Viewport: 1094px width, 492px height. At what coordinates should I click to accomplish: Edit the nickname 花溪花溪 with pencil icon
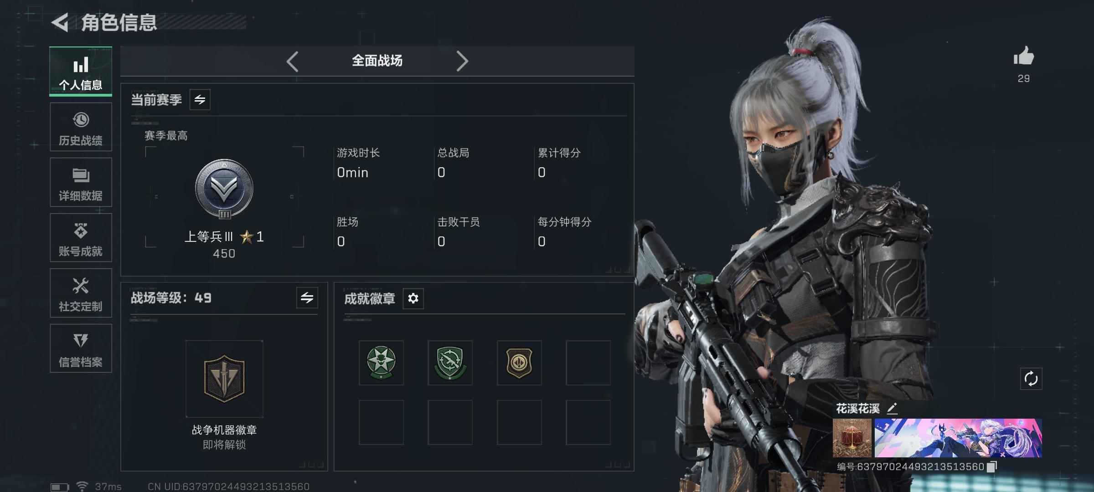pos(892,408)
